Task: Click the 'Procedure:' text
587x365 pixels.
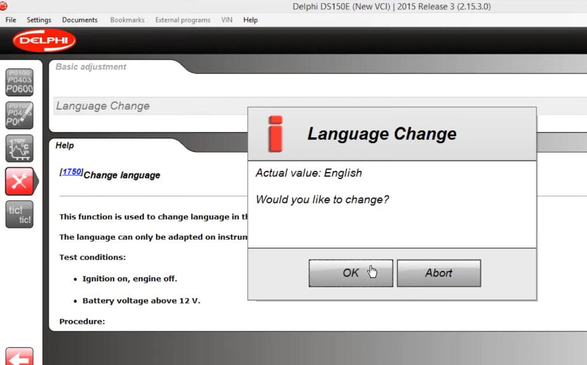Action: (82, 321)
